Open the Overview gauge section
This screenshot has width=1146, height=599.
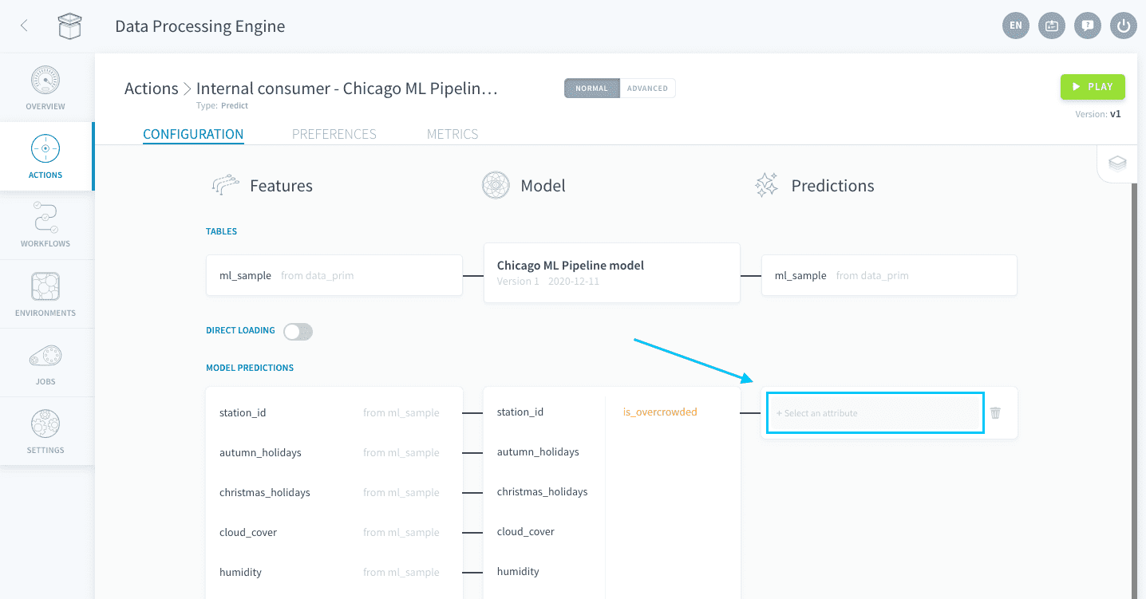click(45, 88)
